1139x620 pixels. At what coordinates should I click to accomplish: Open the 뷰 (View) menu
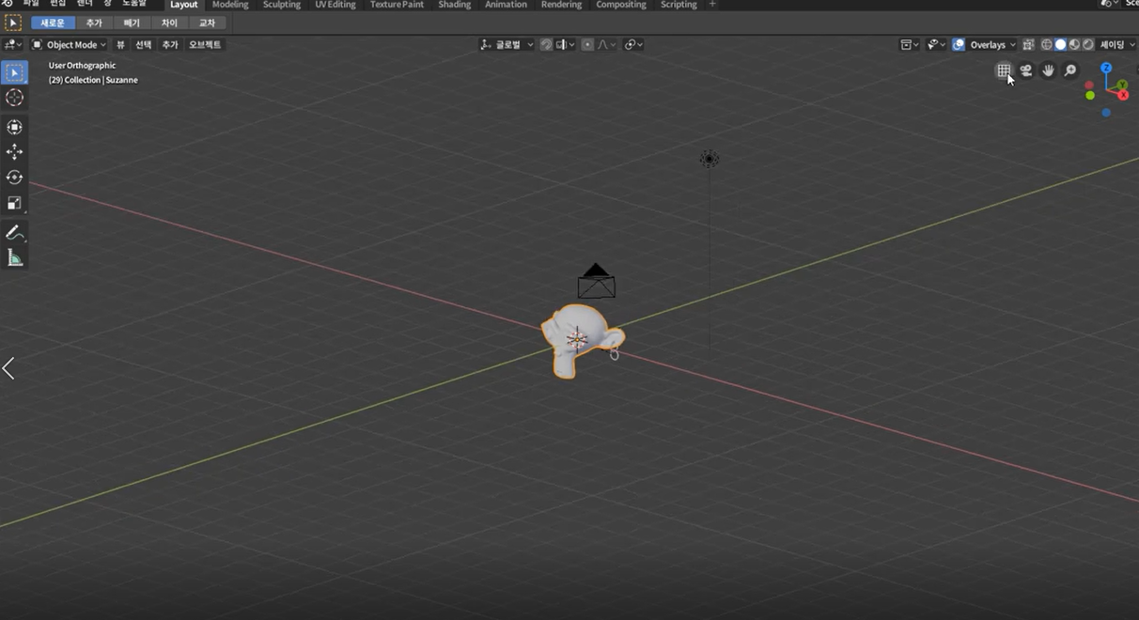coord(120,44)
